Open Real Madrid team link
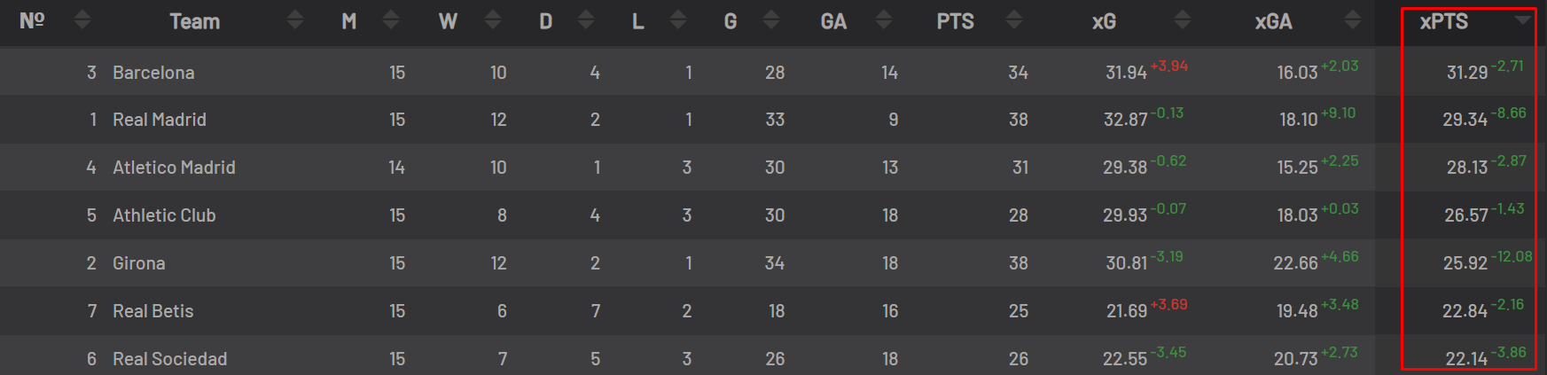Screen dimensions: 1547x375 160,120
